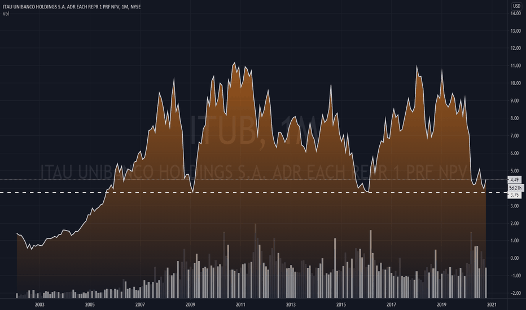Select the white dashed horizontal line at 3.75

[253, 193]
